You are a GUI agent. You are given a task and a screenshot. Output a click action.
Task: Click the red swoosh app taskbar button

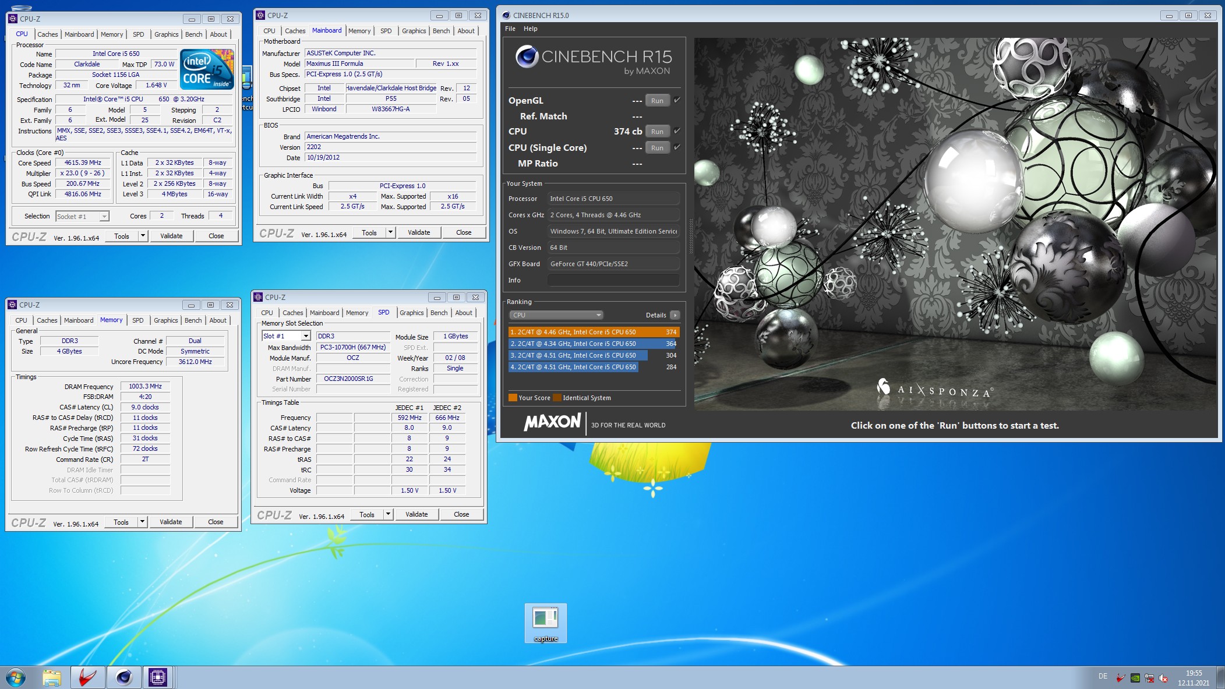(x=88, y=677)
